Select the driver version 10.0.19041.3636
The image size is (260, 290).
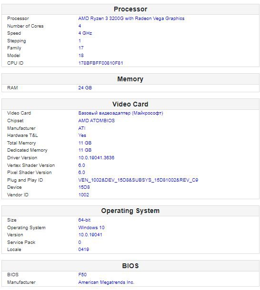pyautogui.click(x=96, y=157)
